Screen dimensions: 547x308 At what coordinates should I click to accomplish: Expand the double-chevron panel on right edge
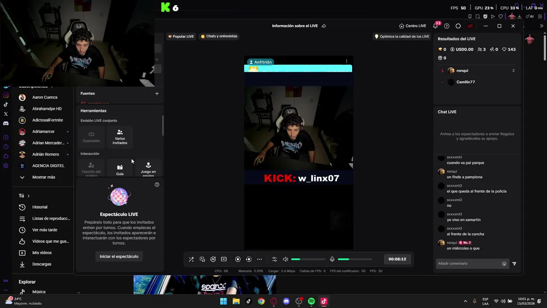tap(541, 26)
